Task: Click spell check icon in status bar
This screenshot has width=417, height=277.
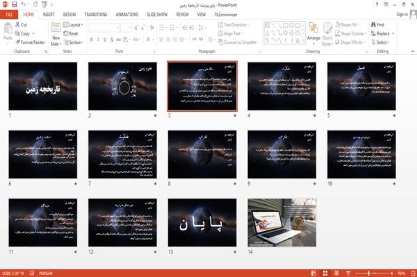Action: tap(32, 273)
